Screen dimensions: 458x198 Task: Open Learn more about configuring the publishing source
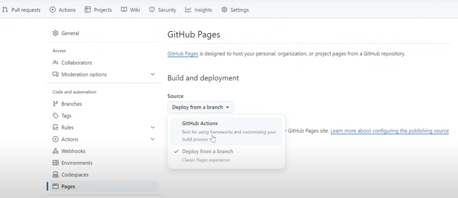(390, 131)
